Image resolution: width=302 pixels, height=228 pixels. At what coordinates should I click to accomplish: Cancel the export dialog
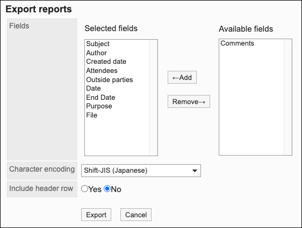pyautogui.click(x=136, y=215)
